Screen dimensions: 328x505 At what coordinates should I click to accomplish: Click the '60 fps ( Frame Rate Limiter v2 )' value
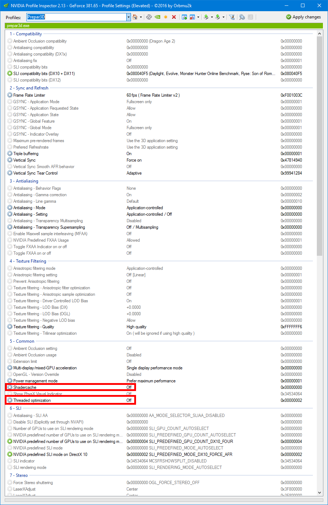(153, 95)
